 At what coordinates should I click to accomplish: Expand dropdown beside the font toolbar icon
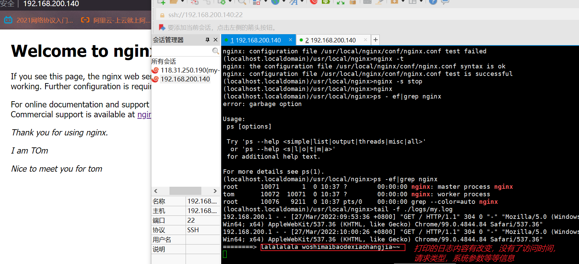302,2
